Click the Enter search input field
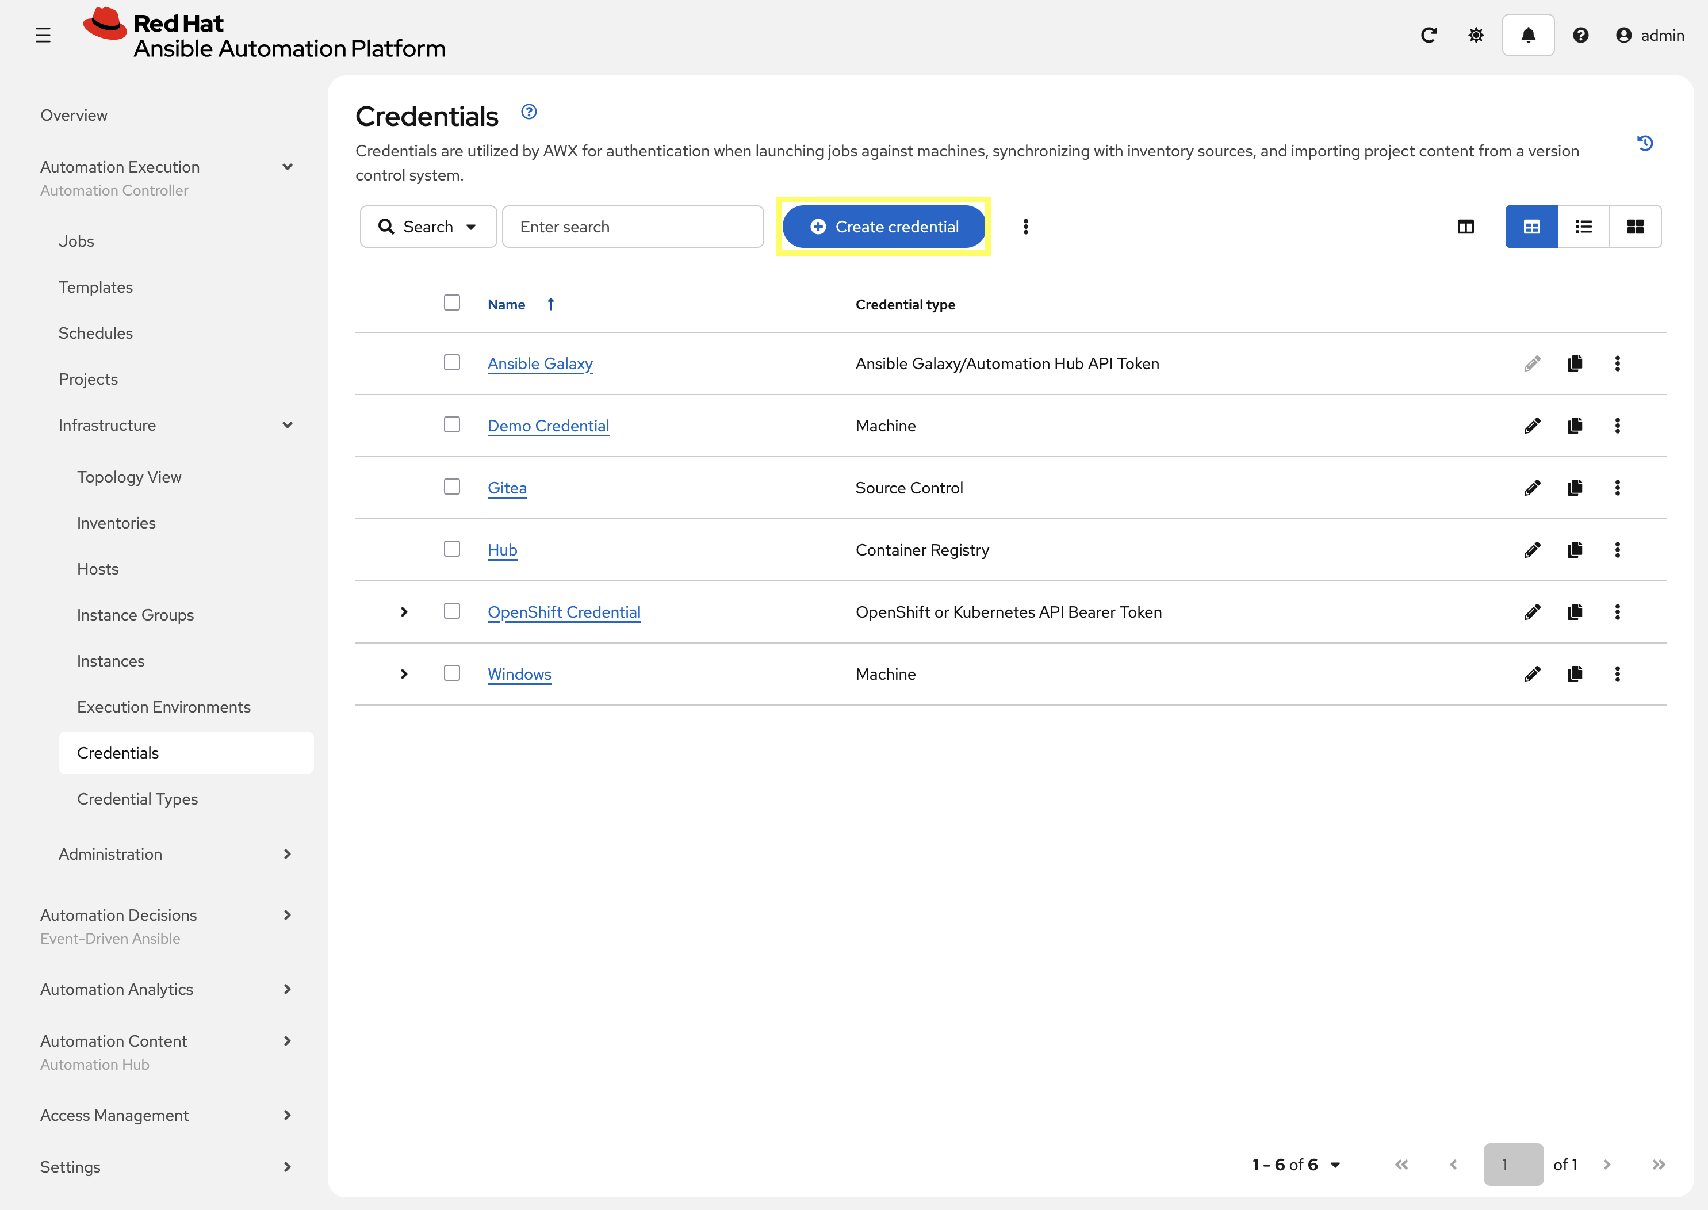Screen dimensions: 1708x1210 633,227
